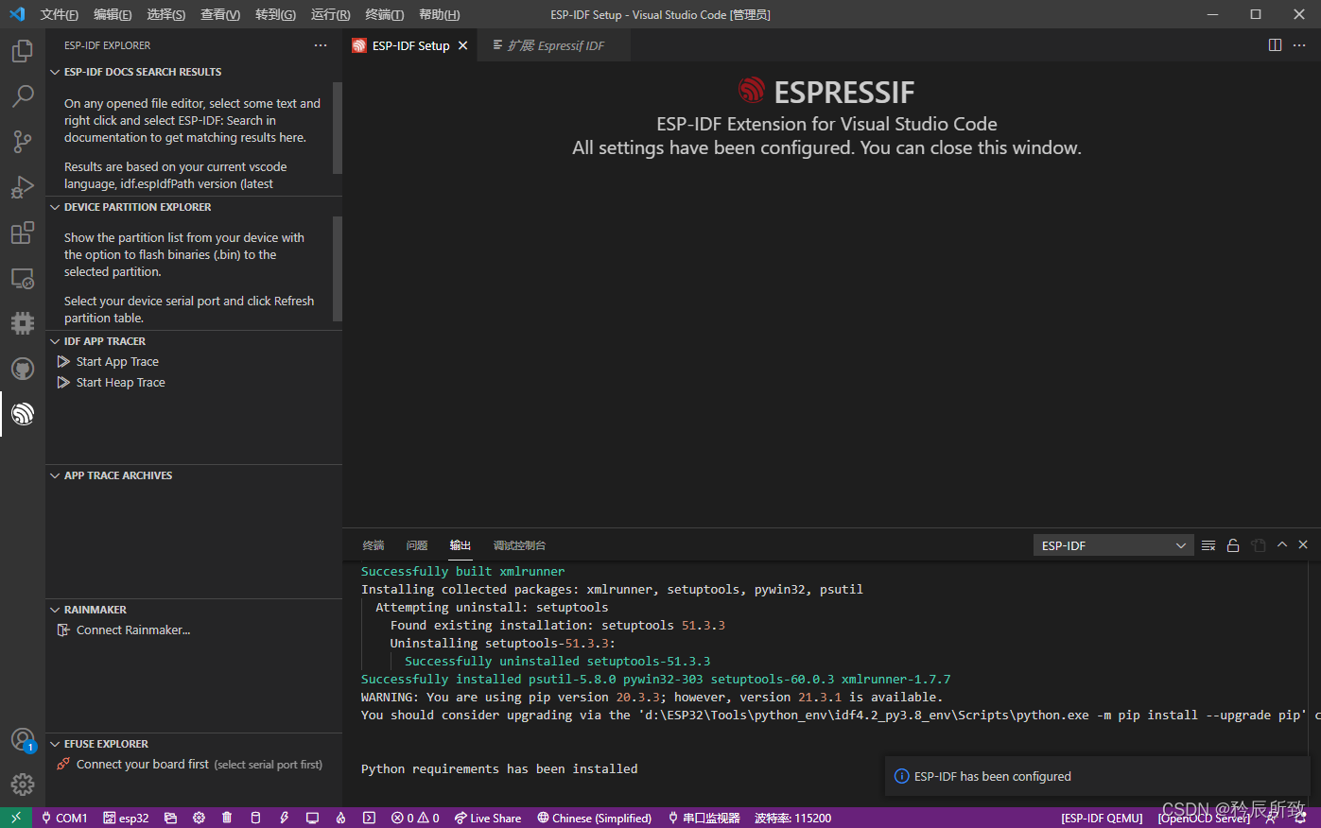Click 串口监视器 in status bar

pos(704,818)
